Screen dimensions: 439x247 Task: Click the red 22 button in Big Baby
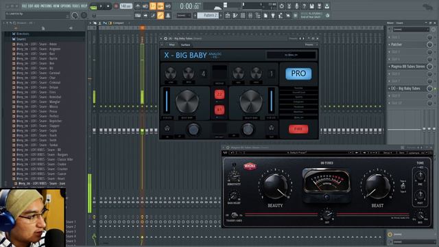coord(219,95)
